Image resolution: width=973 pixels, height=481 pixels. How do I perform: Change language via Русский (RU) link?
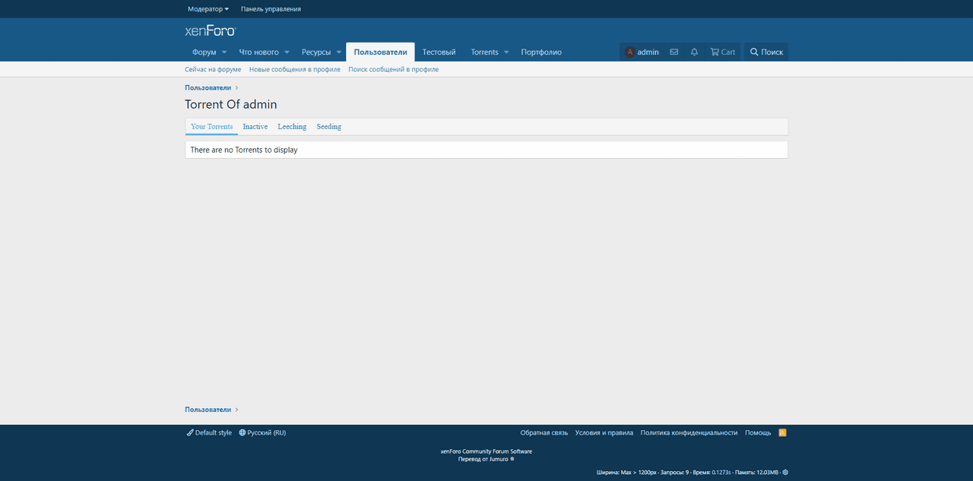click(x=262, y=432)
